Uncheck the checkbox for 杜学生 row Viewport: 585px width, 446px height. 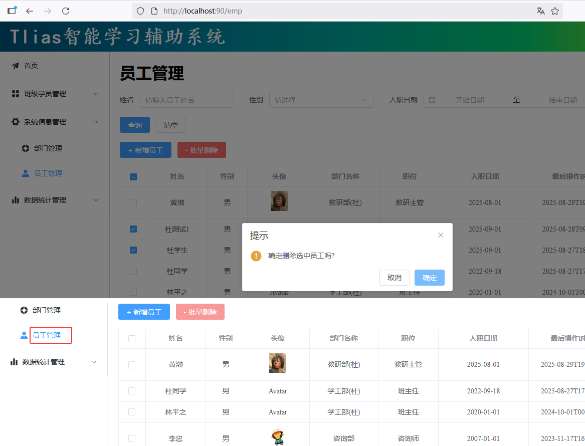click(133, 250)
